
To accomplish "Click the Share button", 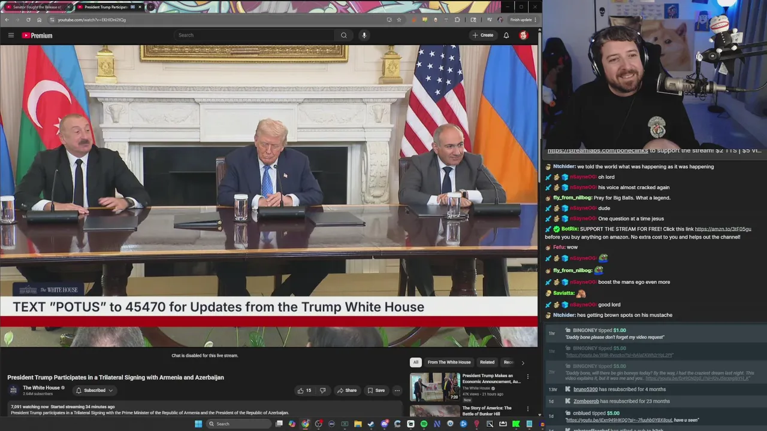I will coord(347,390).
